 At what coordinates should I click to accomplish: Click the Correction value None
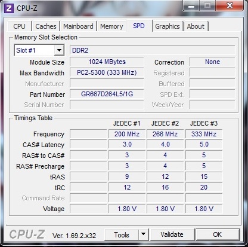click(x=212, y=62)
